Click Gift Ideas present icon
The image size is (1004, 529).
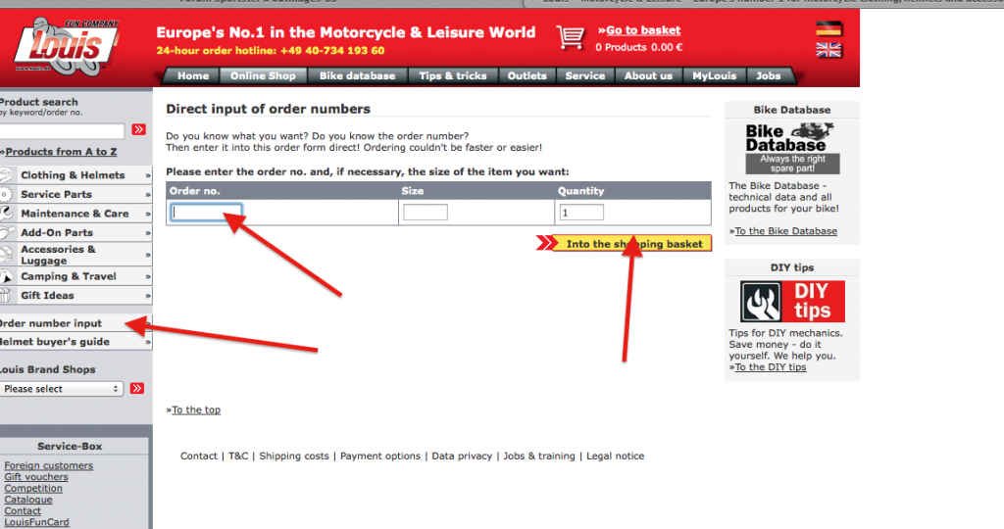[x=5, y=296]
